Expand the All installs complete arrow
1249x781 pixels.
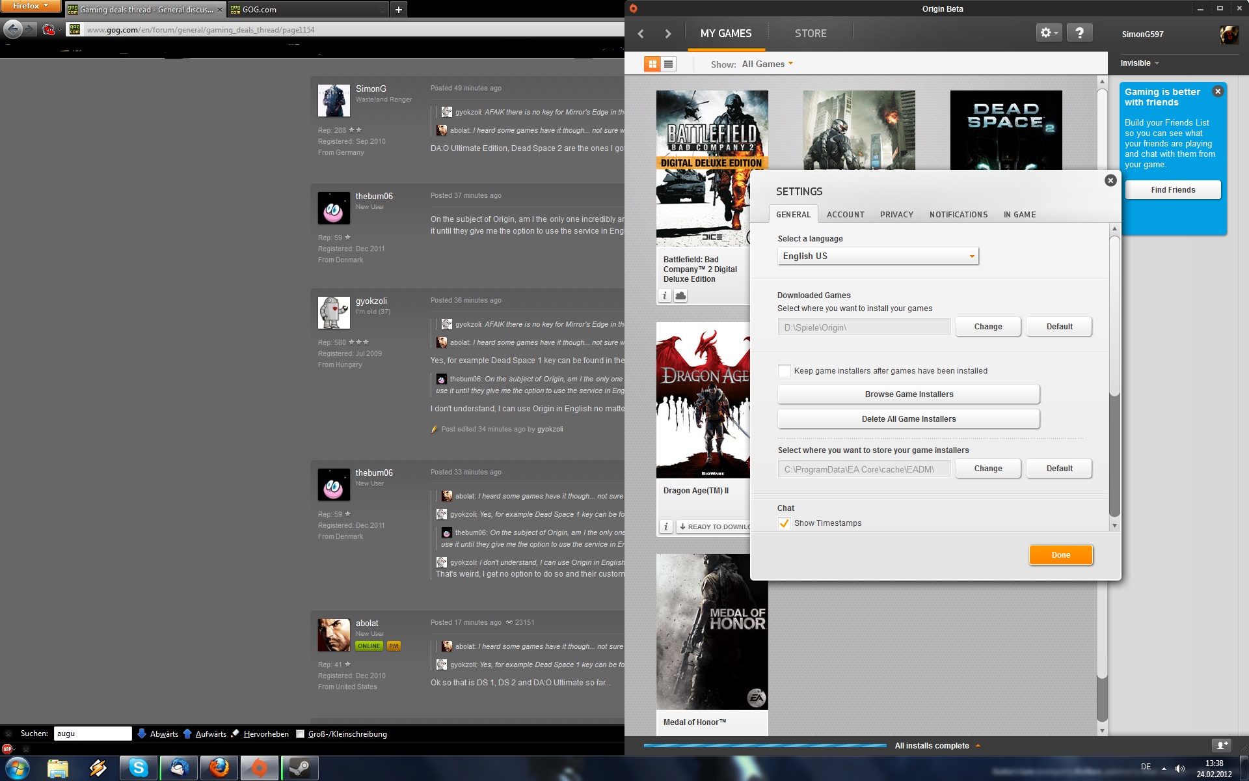pyautogui.click(x=978, y=746)
